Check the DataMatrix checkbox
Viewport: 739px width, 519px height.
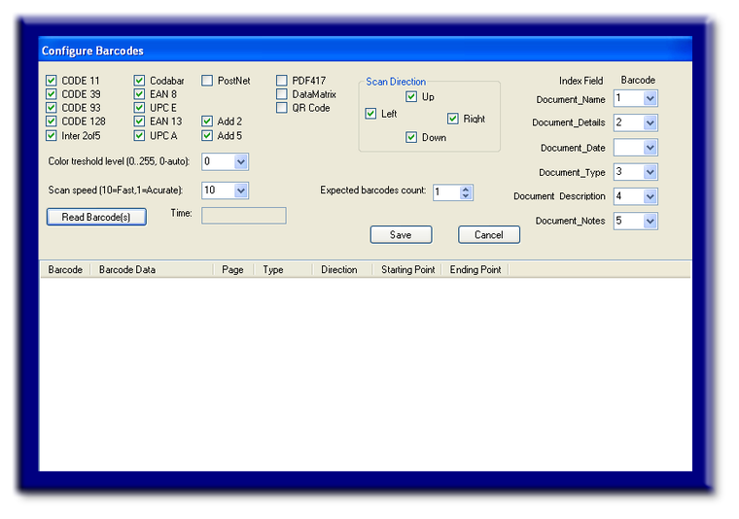point(281,94)
